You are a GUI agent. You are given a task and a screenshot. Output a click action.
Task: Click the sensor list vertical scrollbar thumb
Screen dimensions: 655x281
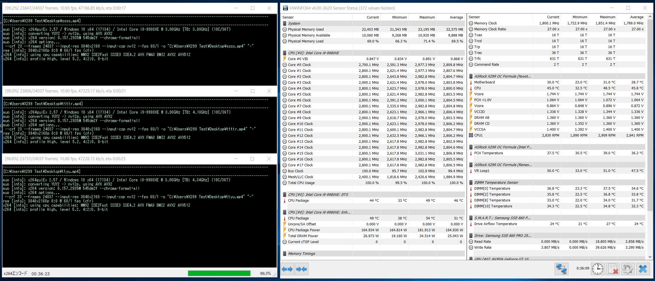(650, 115)
